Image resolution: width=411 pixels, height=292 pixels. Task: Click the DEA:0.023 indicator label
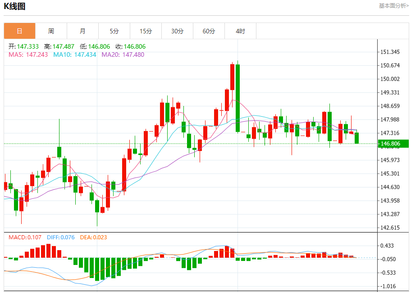pyautogui.click(x=94, y=237)
